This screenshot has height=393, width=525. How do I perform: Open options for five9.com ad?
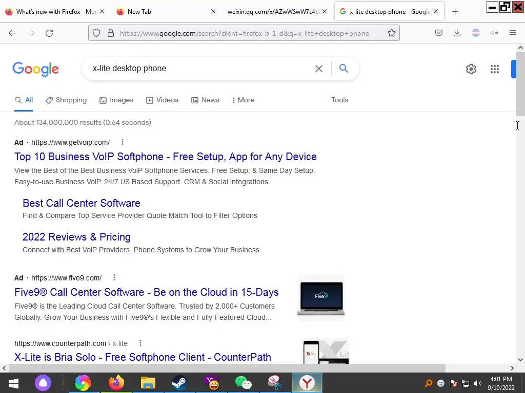pyautogui.click(x=114, y=278)
